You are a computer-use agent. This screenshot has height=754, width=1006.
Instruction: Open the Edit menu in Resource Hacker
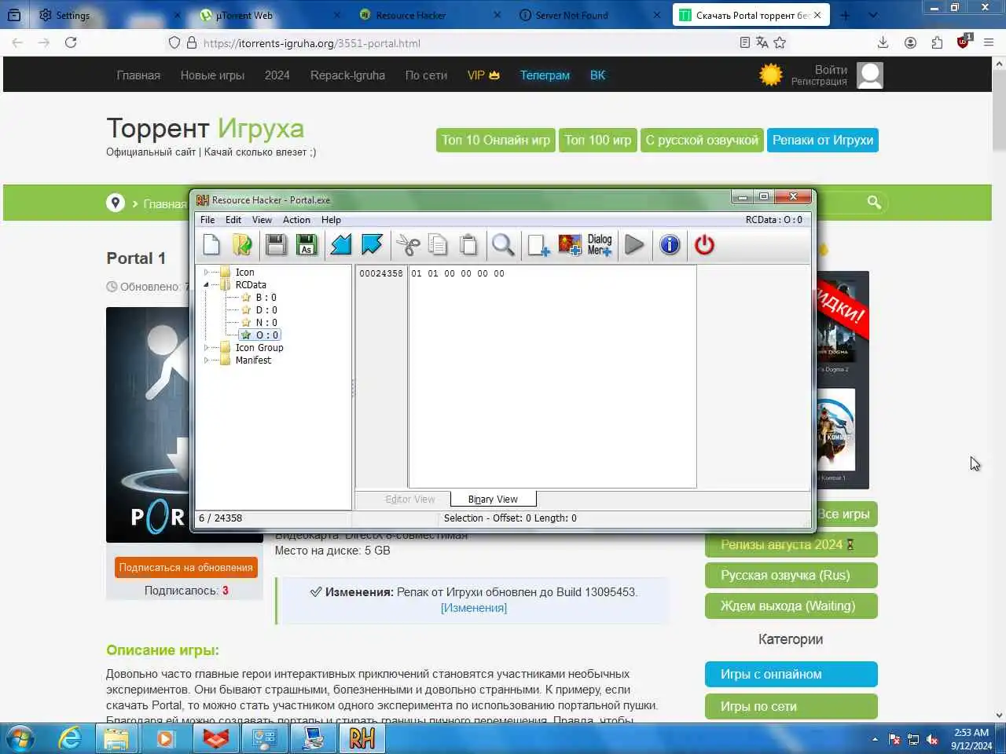(x=233, y=220)
